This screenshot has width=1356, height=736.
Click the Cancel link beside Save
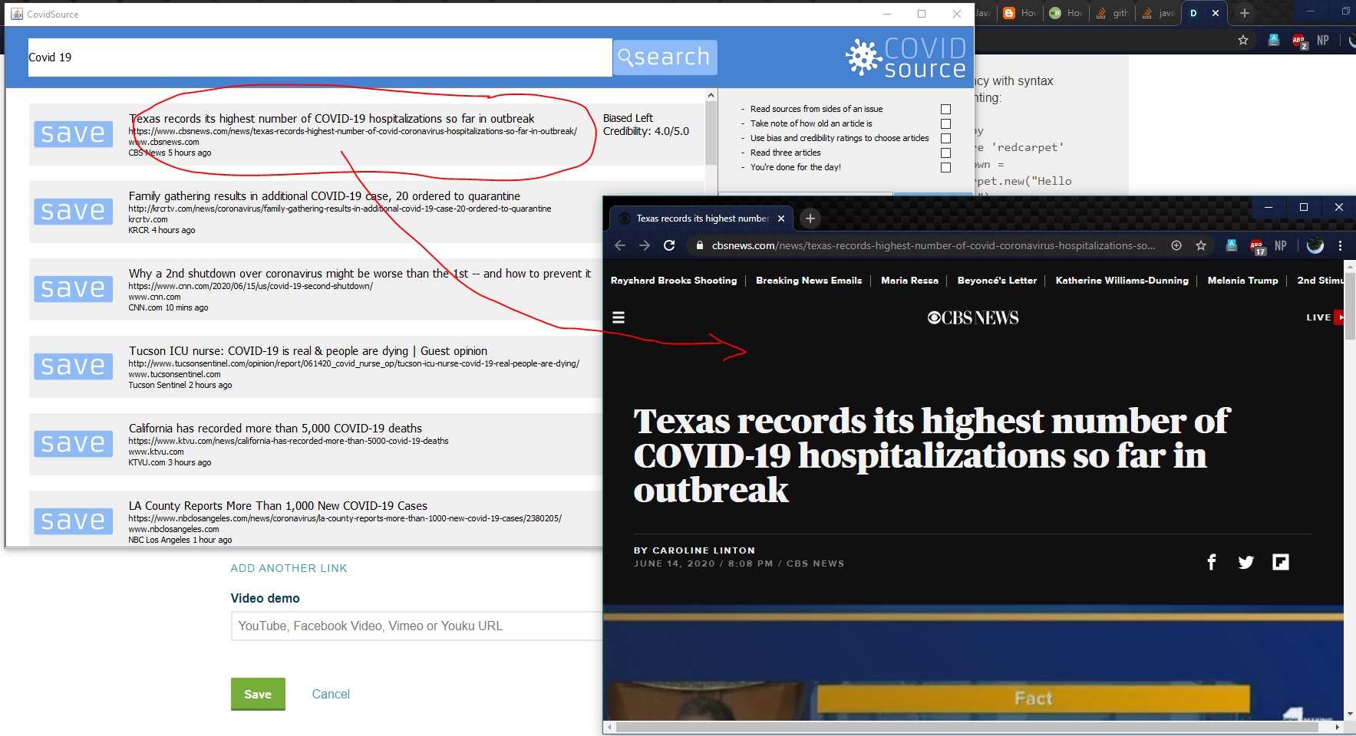point(331,694)
